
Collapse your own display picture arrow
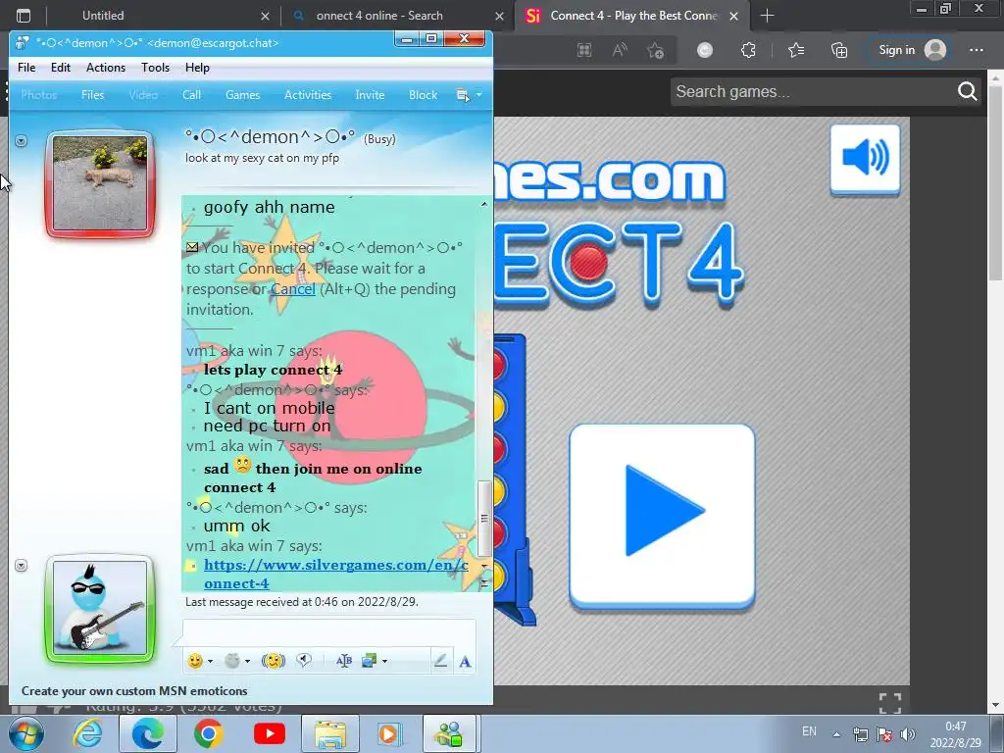tap(22, 566)
